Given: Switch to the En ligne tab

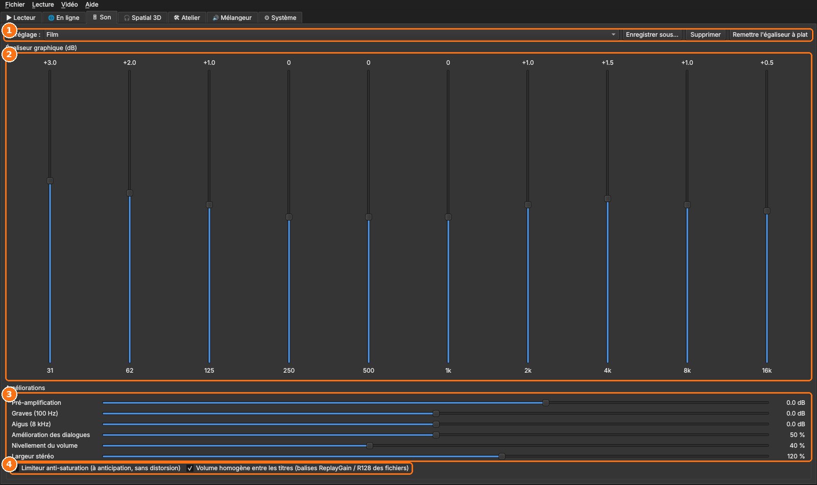Looking at the screenshot, I should pyautogui.click(x=64, y=17).
